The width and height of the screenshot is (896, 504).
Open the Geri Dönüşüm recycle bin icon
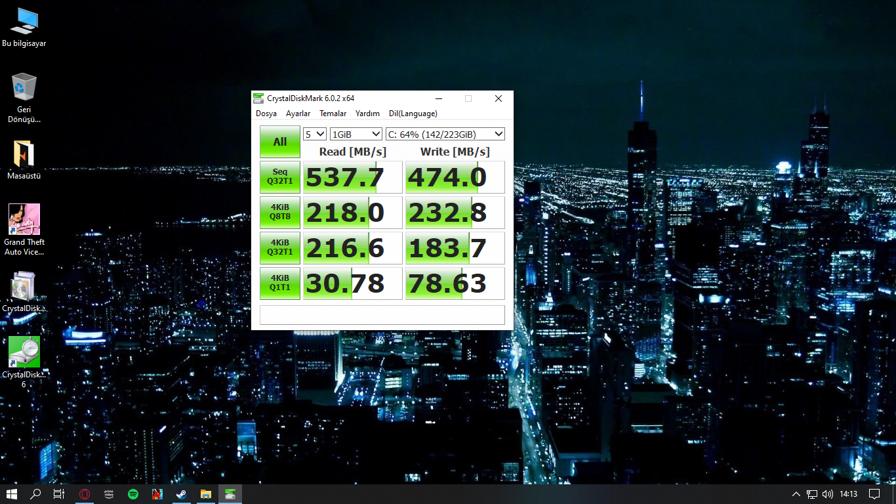tap(24, 98)
